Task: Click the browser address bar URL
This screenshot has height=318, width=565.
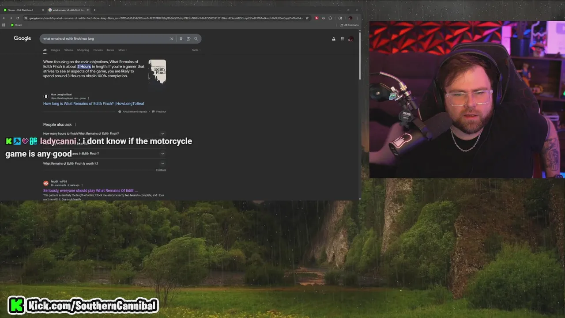Action: [166, 18]
